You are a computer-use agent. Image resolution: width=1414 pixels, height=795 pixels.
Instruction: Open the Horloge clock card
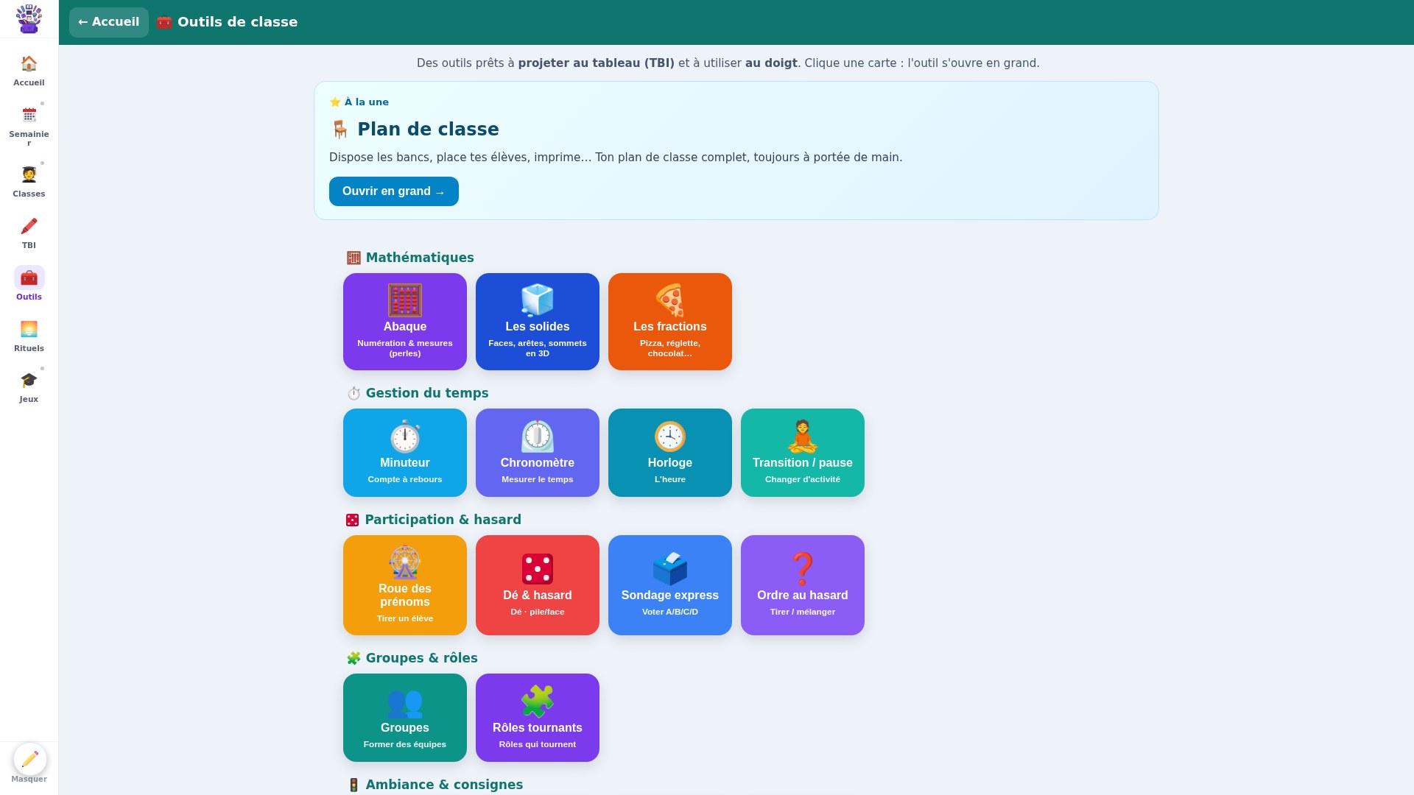point(670,453)
